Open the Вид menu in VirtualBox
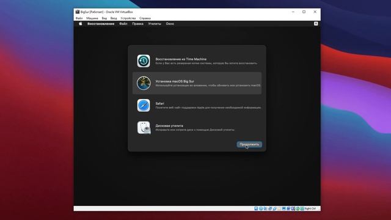Screen dimensions: 391x220 click(x=104, y=18)
